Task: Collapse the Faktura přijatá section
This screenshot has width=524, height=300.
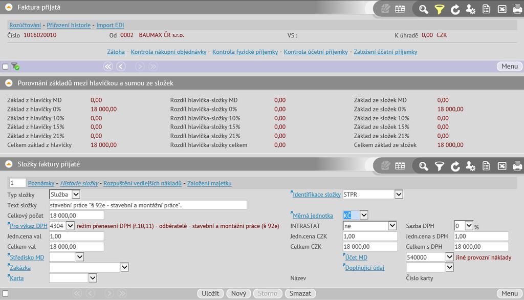Action: [x=9, y=7]
